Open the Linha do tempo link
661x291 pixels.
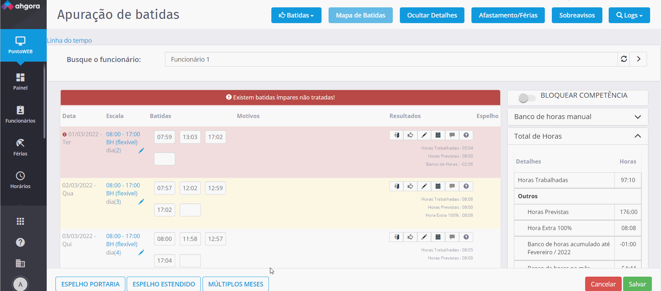pyautogui.click(x=70, y=40)
